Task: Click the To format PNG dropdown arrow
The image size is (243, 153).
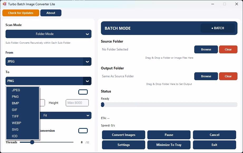Action: pos(87,81)
